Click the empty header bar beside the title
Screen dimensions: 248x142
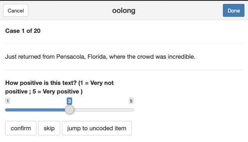(179, 11)
